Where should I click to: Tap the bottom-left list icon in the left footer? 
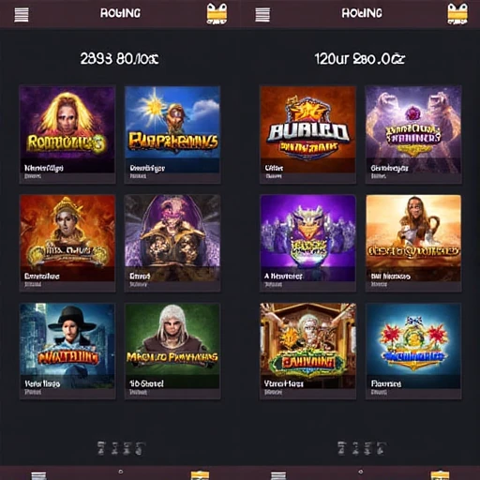click(x=38, y=475)
